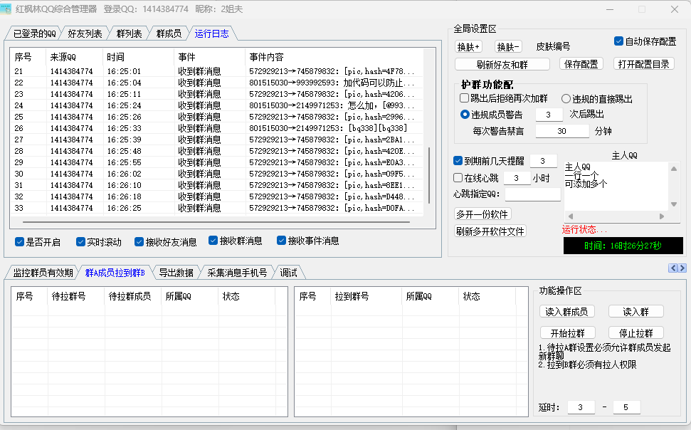The width and height of the screenshot is (691, 430).
Task: Click the app icon in the title bar
Action: click(8, 9)
